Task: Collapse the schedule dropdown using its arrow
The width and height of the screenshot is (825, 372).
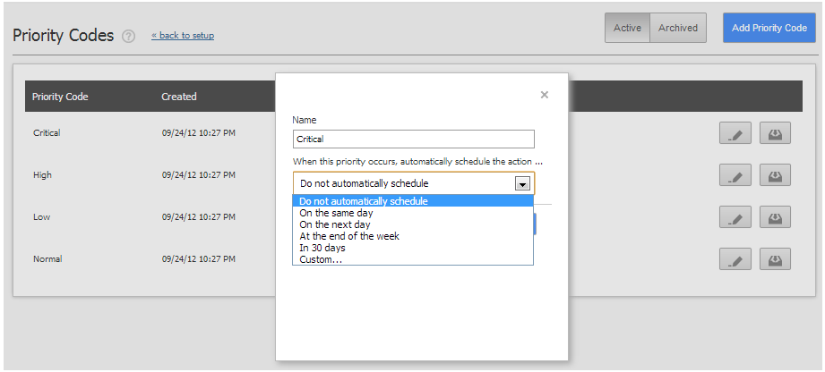Action: 522,184
